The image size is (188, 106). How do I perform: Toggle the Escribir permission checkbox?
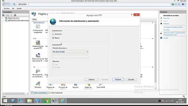(53, 67)
